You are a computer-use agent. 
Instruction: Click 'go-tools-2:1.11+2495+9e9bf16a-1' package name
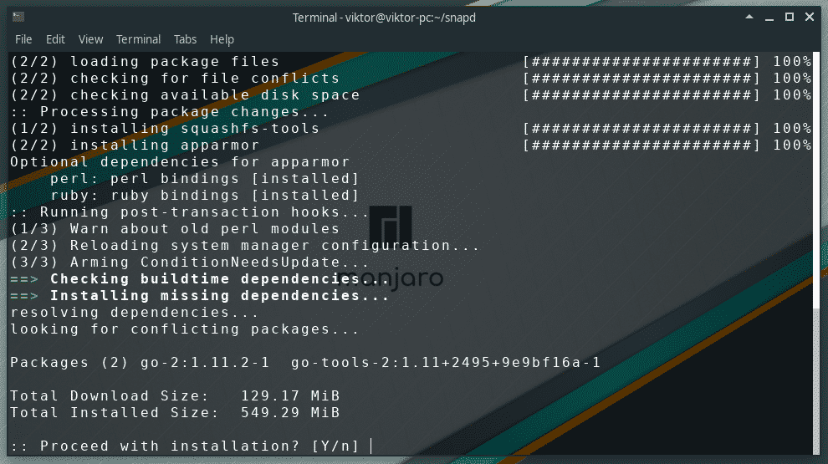click(446, 363)
